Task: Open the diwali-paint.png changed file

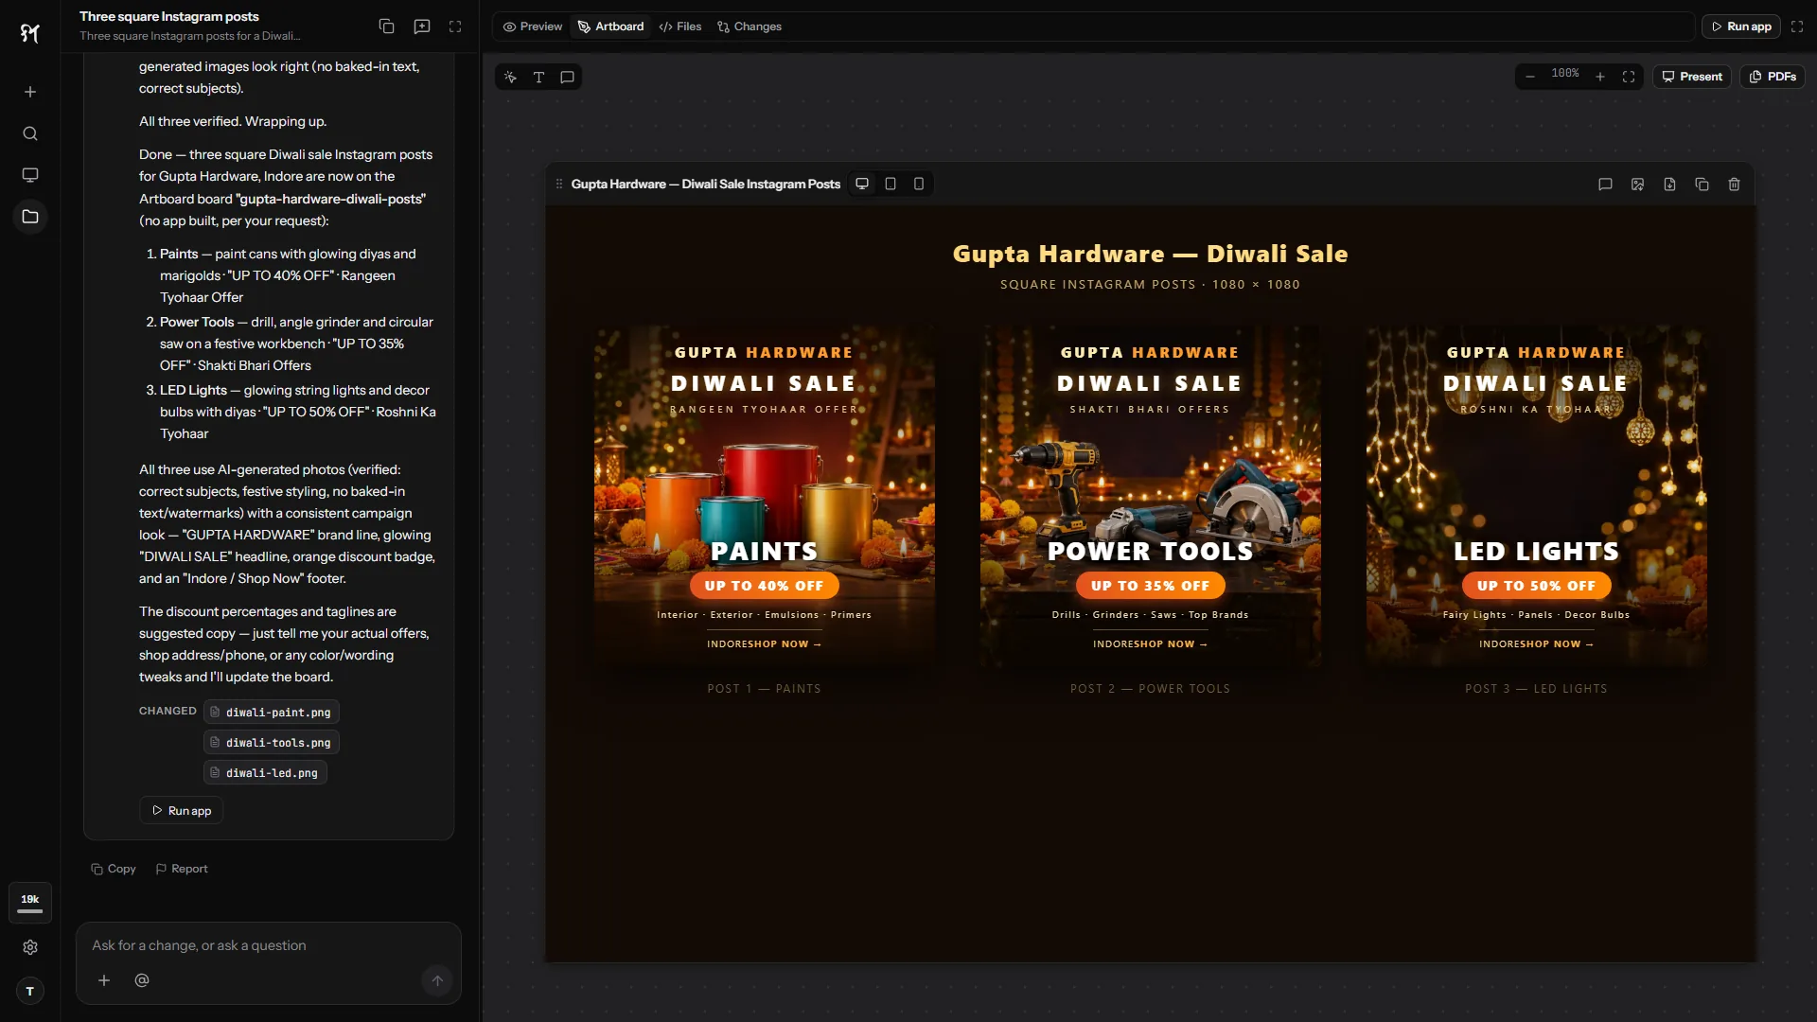Action: pyautogui.click(x=272, y=713)
